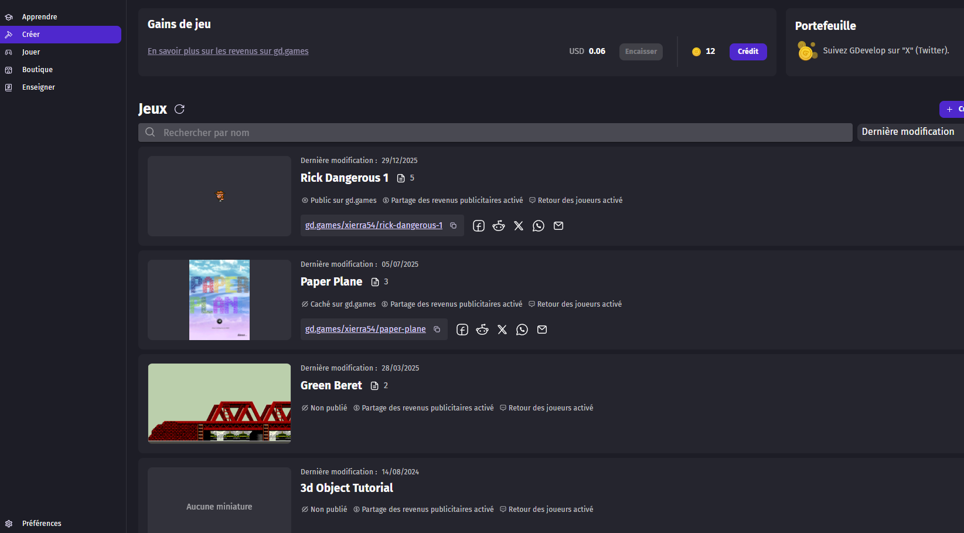964x533 pixels.
Task: Refresh the Jeux games list
Action: [x=179, y=109]
